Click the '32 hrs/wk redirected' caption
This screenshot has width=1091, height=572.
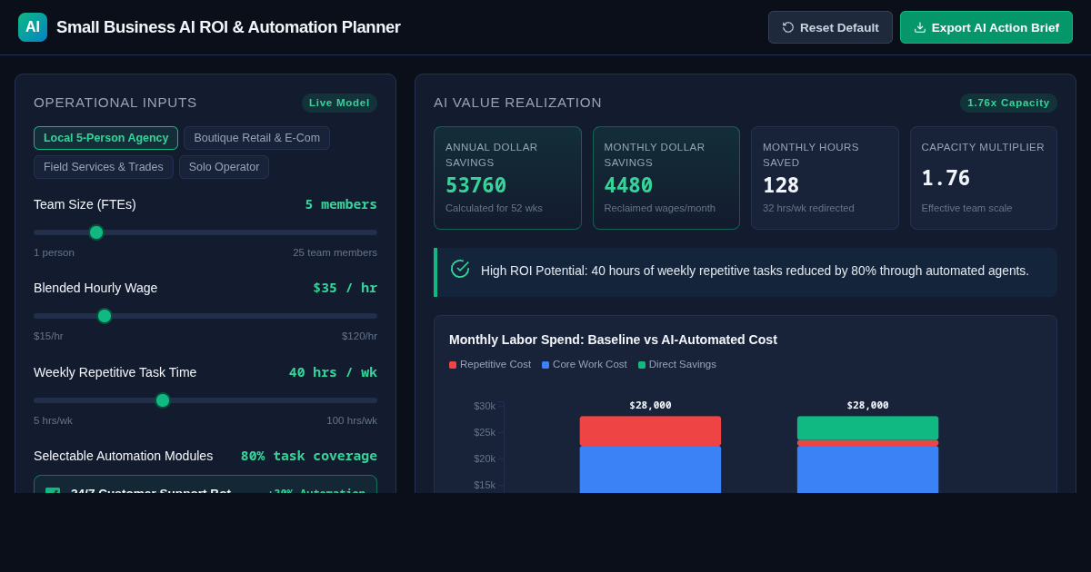pos(808,208)
